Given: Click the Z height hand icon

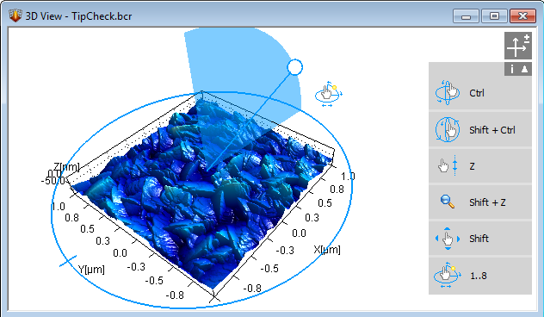Looking at the screenshot, I should coord(448,166).
